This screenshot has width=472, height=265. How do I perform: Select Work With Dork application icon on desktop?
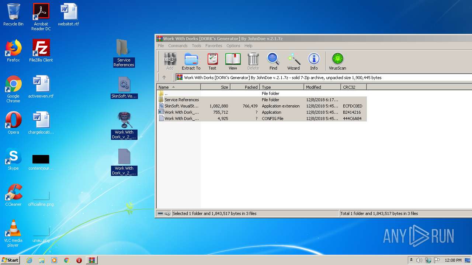coord(124,126)
